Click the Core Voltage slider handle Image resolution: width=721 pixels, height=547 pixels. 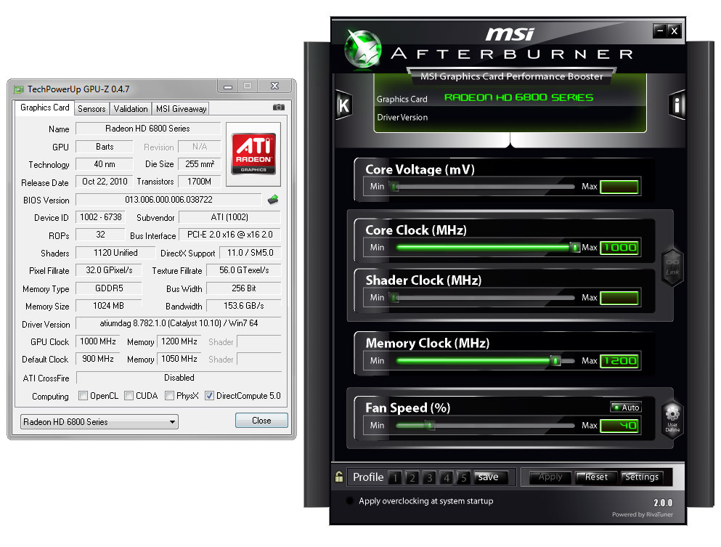coord(394,186)
